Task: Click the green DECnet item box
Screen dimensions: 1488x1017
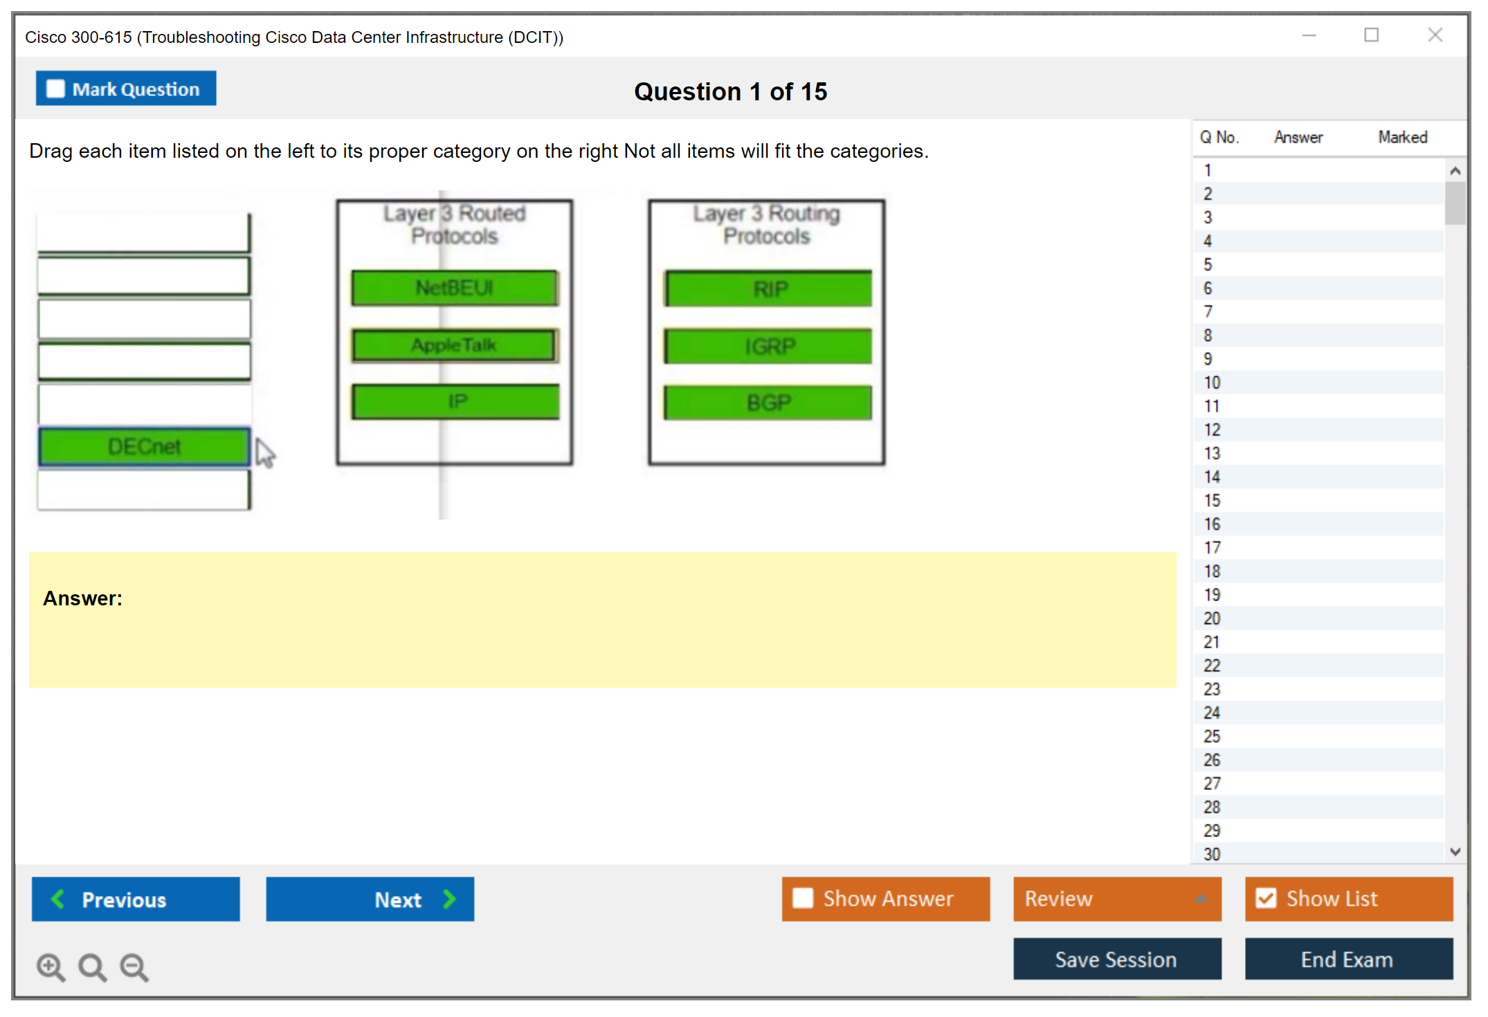Action: [144, 446]
